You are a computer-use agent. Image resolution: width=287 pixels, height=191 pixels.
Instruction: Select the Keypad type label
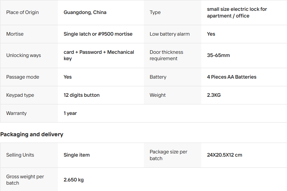(20, 95)
